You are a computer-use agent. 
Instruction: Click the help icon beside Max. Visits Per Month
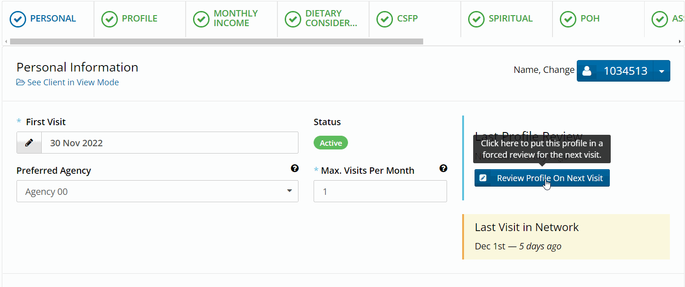[x=443, y=169]
